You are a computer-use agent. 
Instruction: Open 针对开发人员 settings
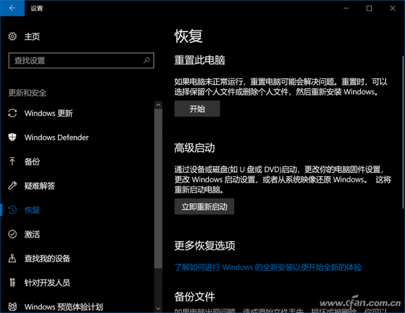[47, 283]
